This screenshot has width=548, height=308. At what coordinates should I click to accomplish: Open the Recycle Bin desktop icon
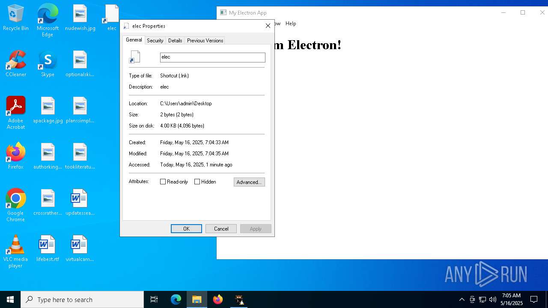(16, 18)
